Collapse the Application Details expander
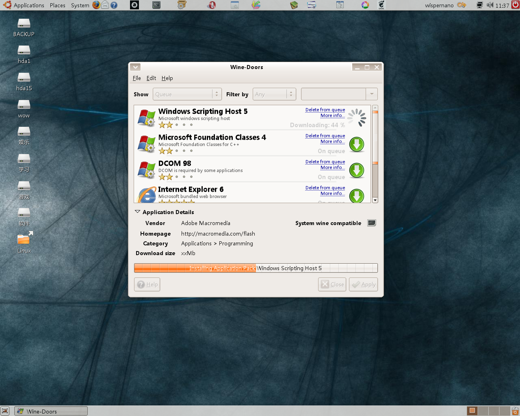 click(137, 212)
